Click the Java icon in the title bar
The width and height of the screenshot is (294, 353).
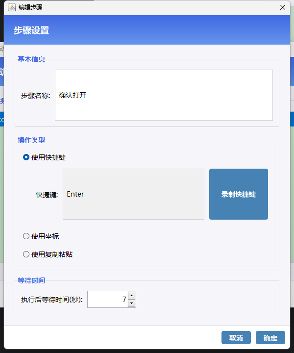pyautogui.click(x=12, y=7)
